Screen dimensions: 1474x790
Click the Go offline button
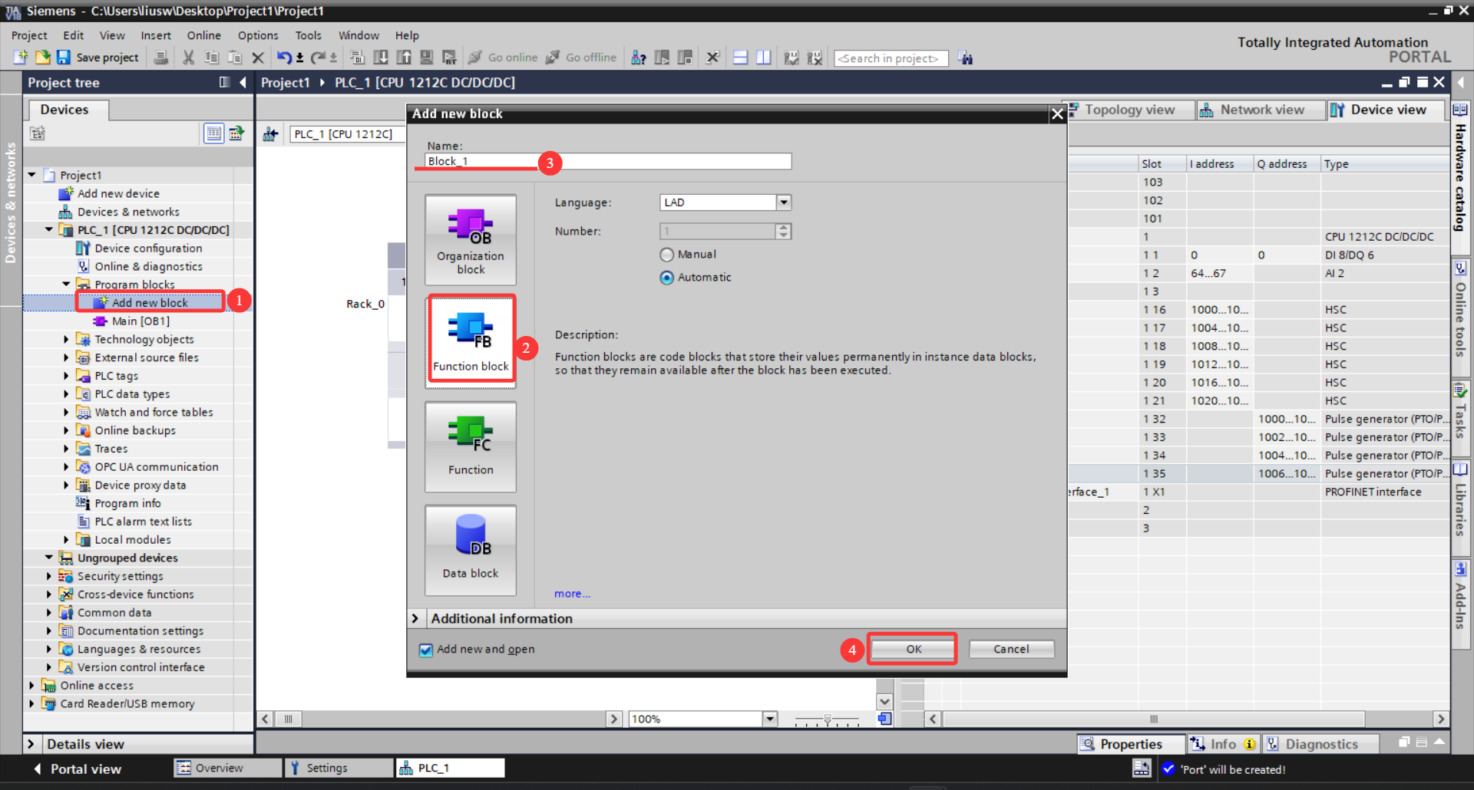[x=582, y=58]
